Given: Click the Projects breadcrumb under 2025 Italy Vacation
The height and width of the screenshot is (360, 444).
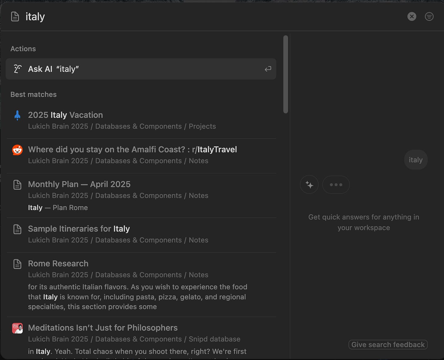Looking at the screenshot, I should point(202,126).
